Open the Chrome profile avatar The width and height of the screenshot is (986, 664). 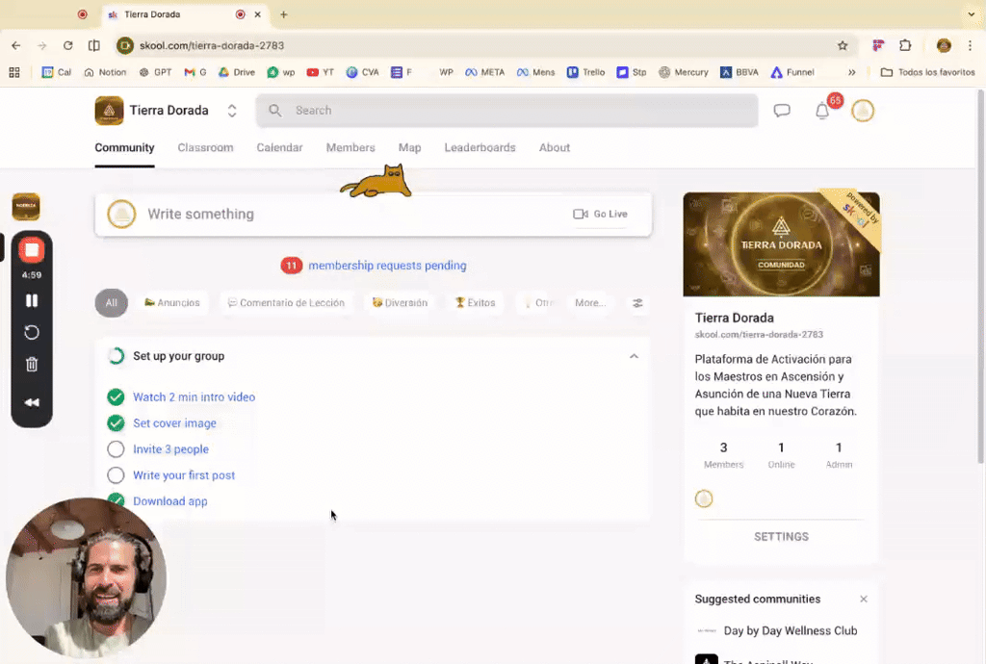[x=944, y=45]
